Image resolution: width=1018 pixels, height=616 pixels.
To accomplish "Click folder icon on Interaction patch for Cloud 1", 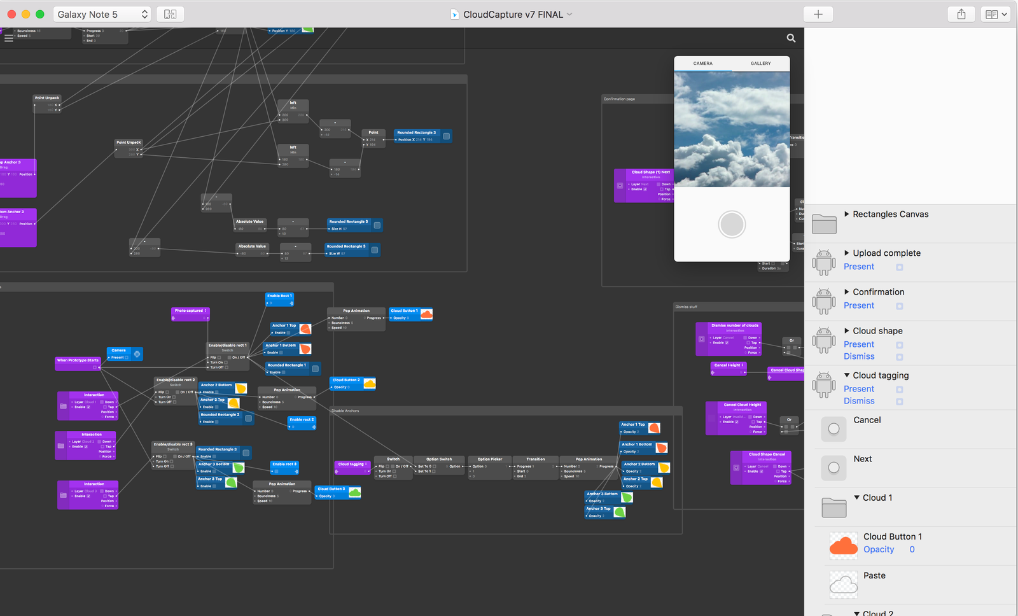I will click(63, 406).
